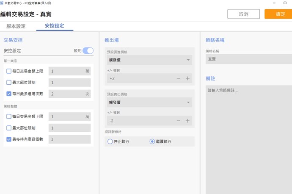Switch to the 腳本設定 tab

pos(16,26)
